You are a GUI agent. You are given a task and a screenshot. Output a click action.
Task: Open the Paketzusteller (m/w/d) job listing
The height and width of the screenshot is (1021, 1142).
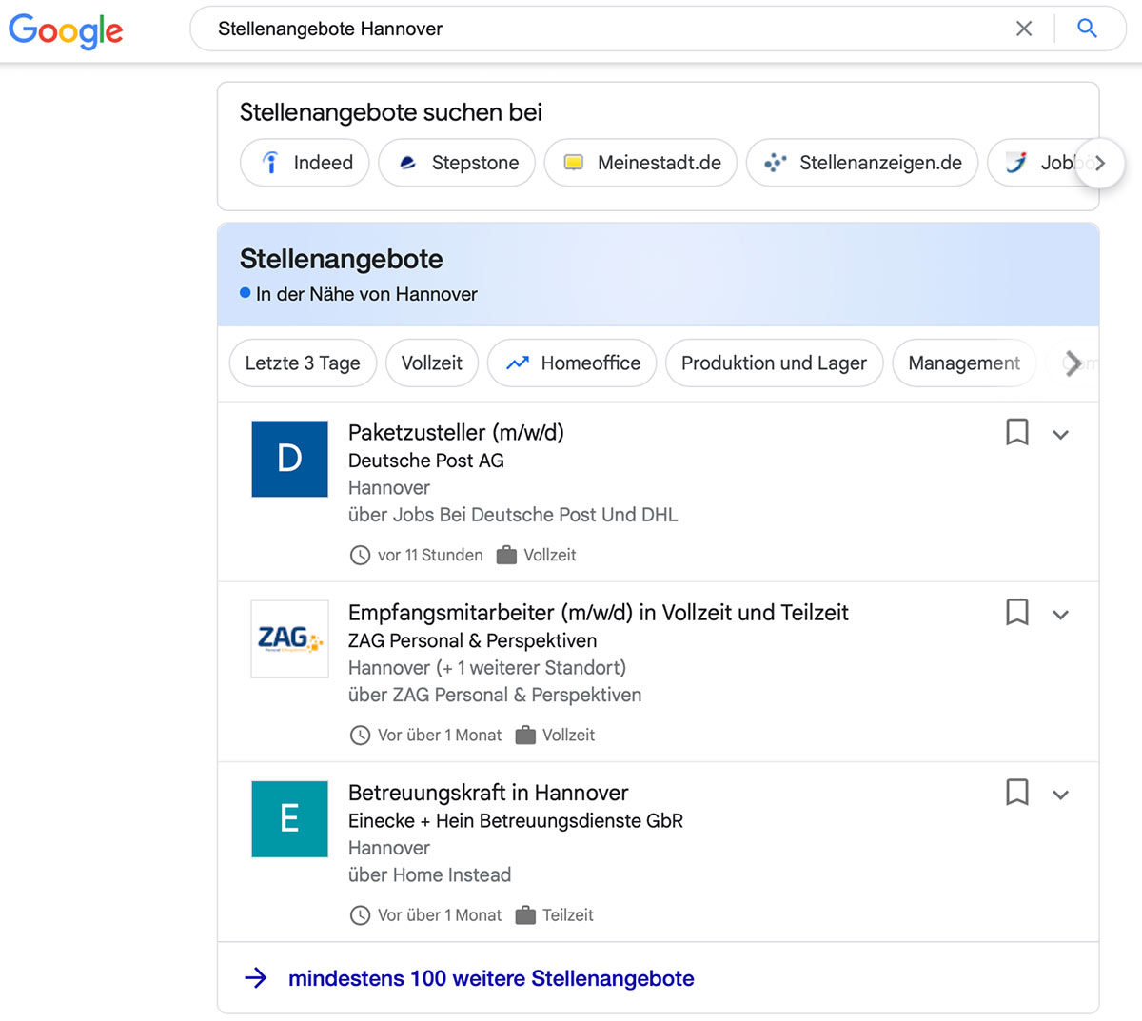tap(456, 432)
